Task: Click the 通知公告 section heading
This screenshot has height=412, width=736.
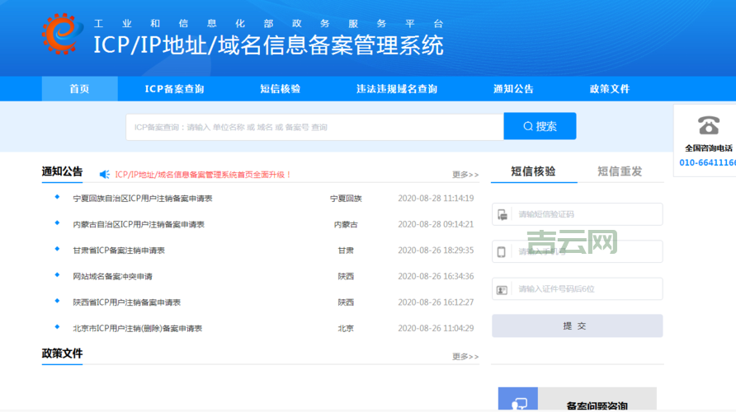Action: click(x=62, y=171)
